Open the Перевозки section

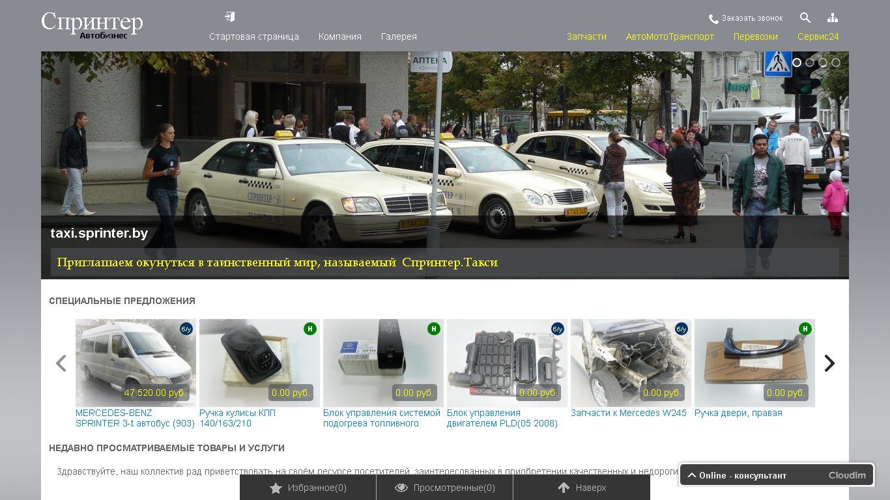756,36
